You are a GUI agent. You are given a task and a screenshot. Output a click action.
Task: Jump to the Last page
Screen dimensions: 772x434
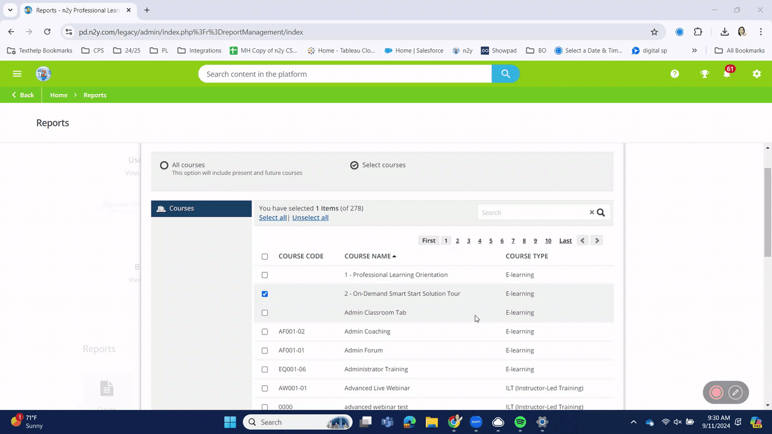click(x=565, y=241)
